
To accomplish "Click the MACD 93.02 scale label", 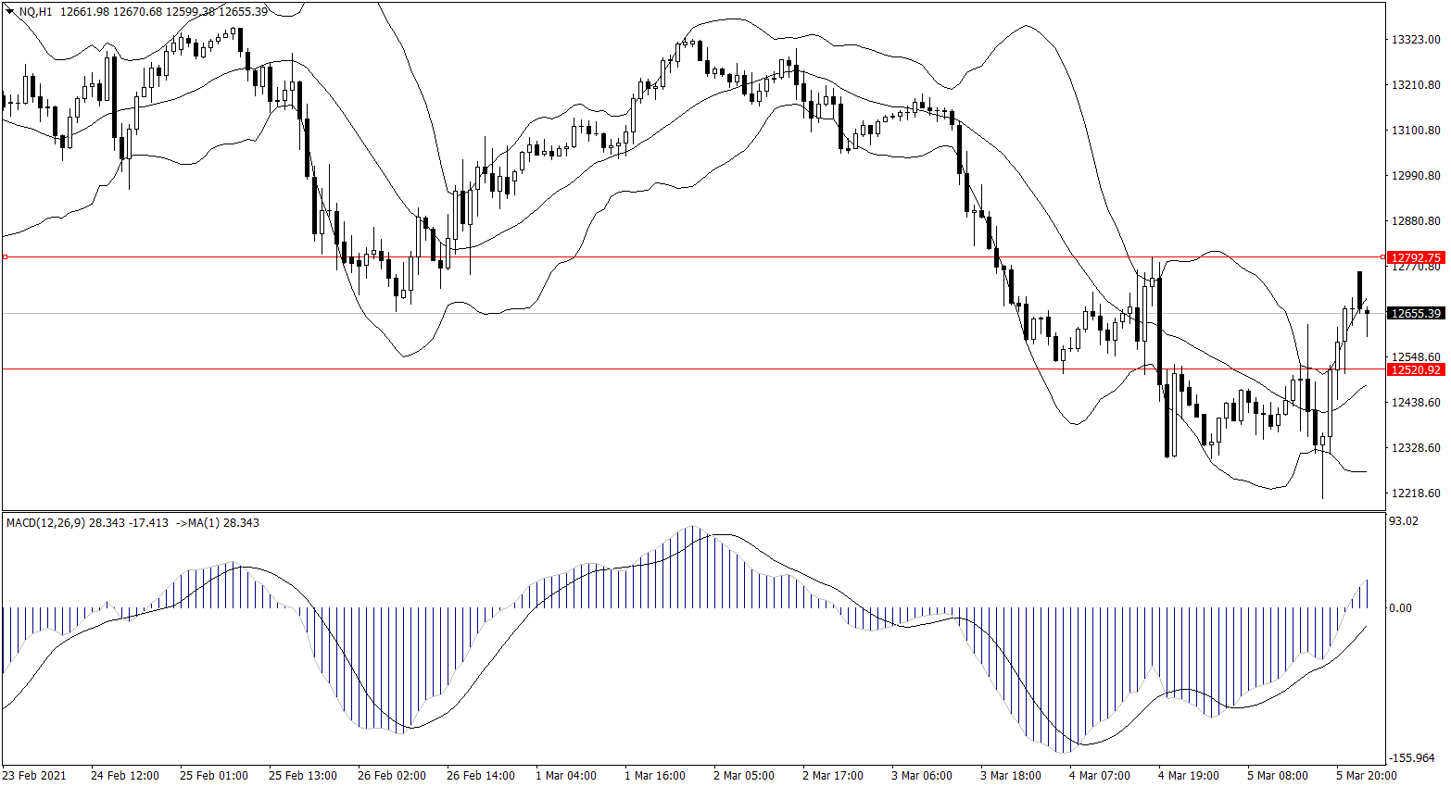I will click(x=1404, y=521).
